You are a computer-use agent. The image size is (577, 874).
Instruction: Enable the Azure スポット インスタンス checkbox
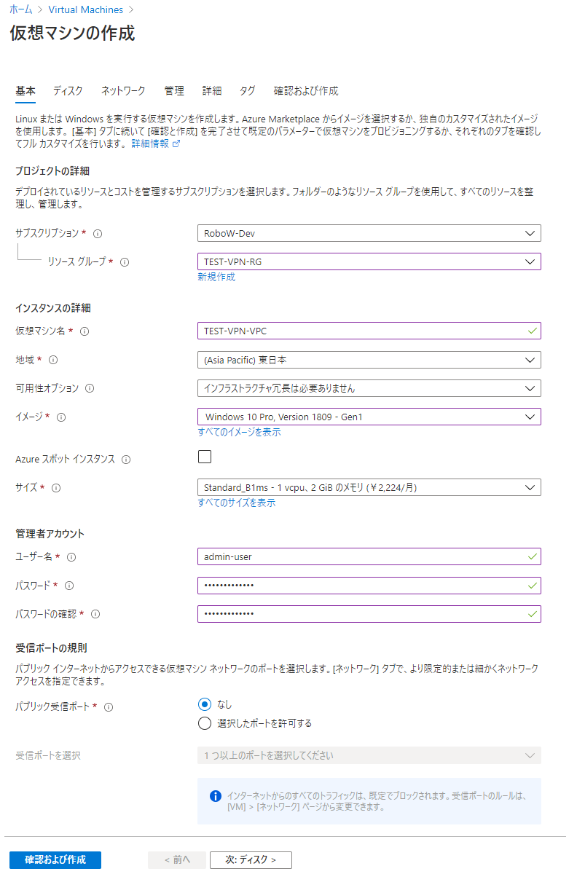(205, 457)
